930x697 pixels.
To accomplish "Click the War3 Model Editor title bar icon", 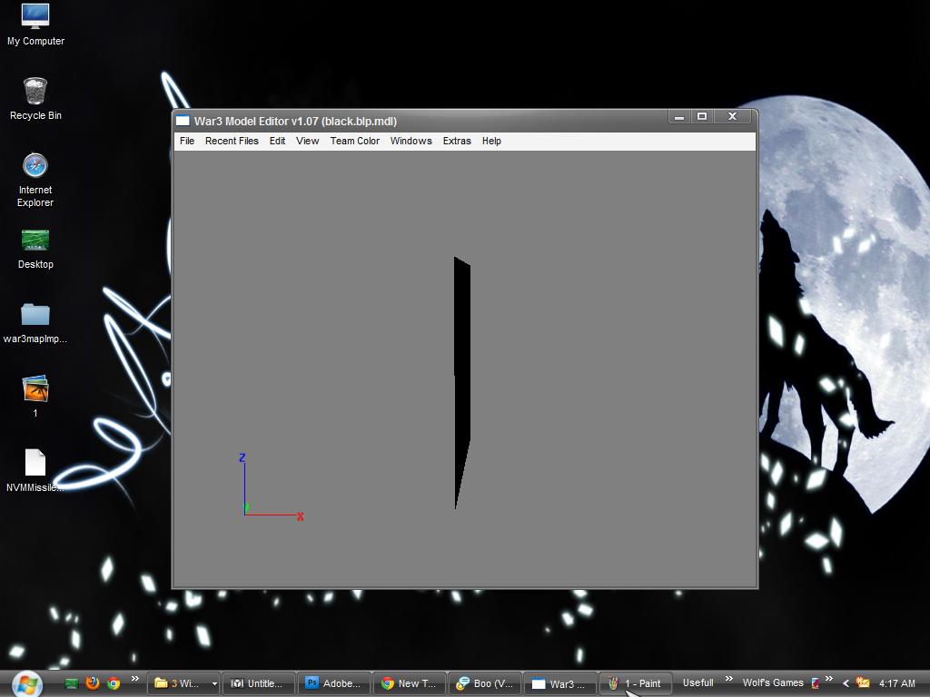I will click(x=183, y=121).
